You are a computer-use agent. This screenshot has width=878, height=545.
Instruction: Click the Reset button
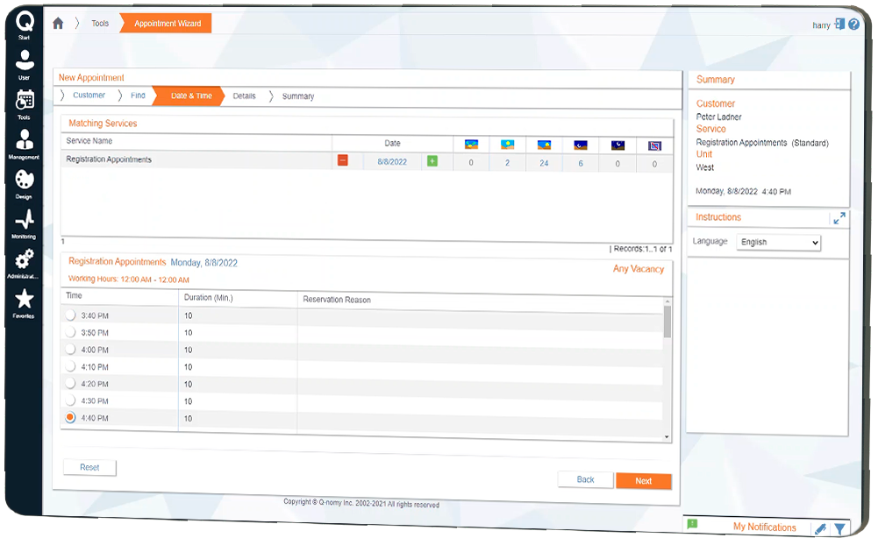coord(89,467)
